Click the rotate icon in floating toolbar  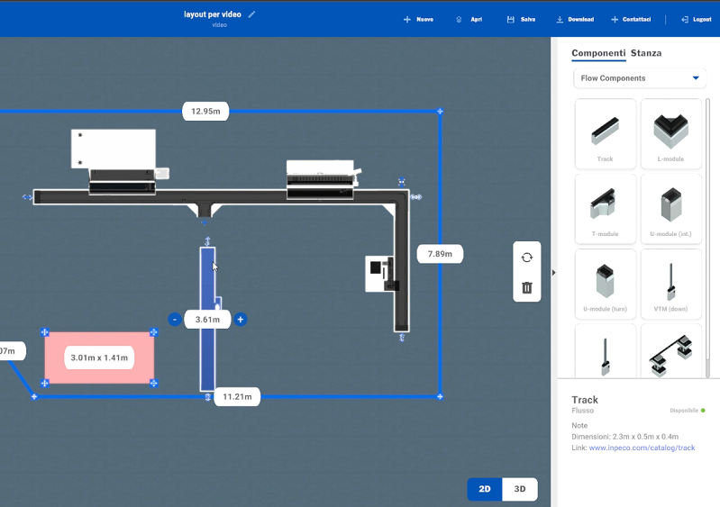tap(526, 258)
